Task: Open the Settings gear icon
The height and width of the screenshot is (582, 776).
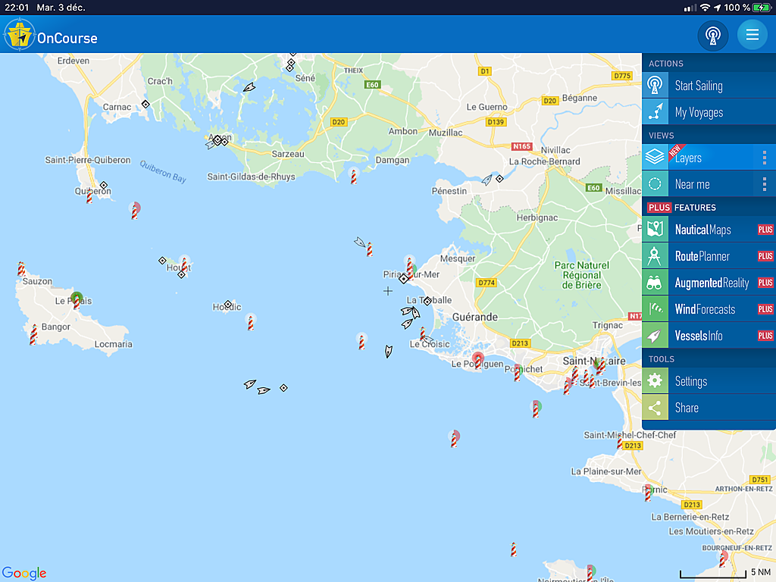Action: tap(655, 380)
